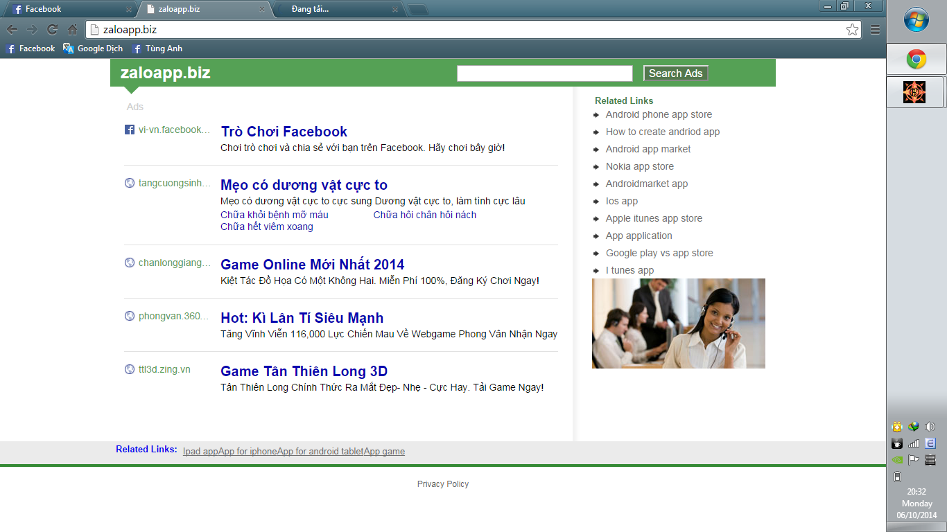Open Android app market link
Image resolution: width=947 pixels, height=532 pixels.
(x=648, y=149)
